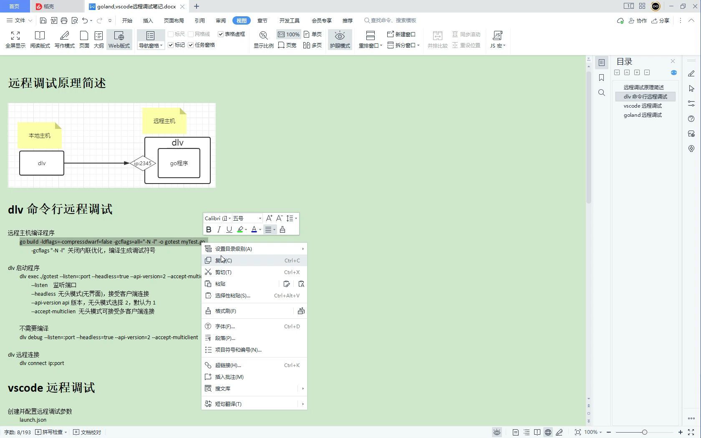The image size is (701, 438).
Task: Switch to outline view
Action: click(99, 40)
